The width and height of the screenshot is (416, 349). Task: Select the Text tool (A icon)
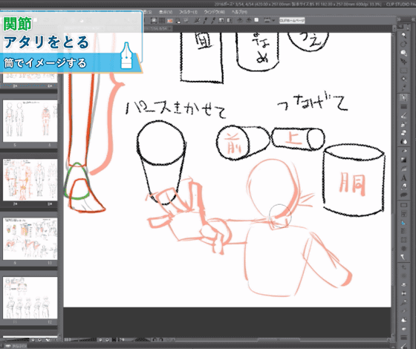point(403,177)
